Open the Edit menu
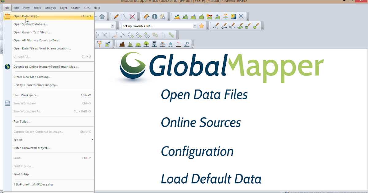 click(x=16, y=8)
